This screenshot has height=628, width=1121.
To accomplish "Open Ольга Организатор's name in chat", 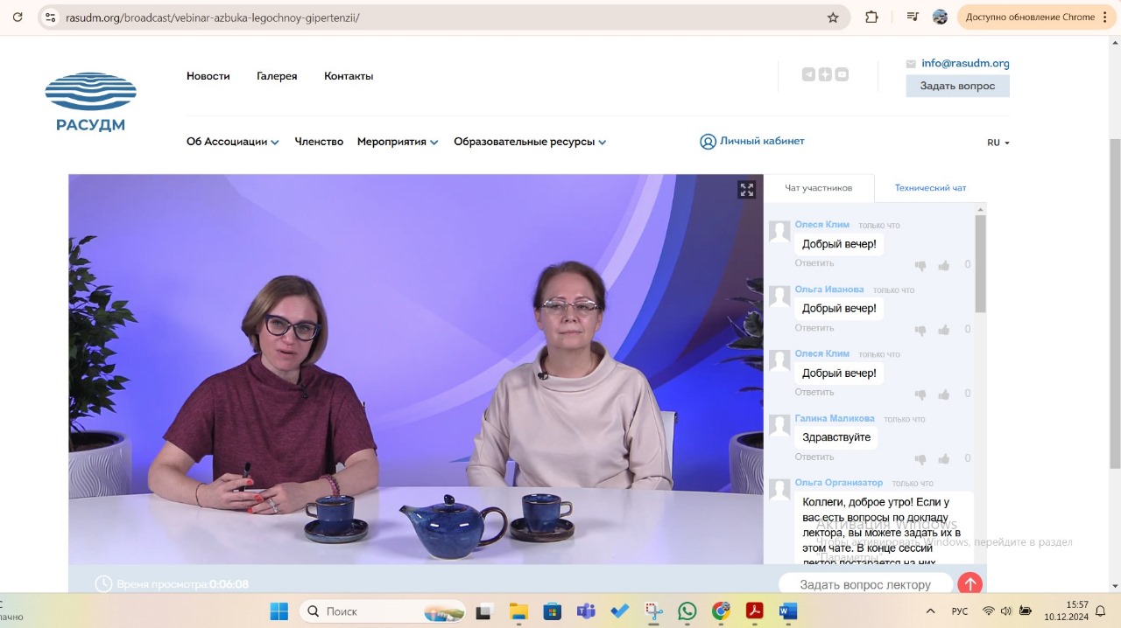I will [839, 483].
